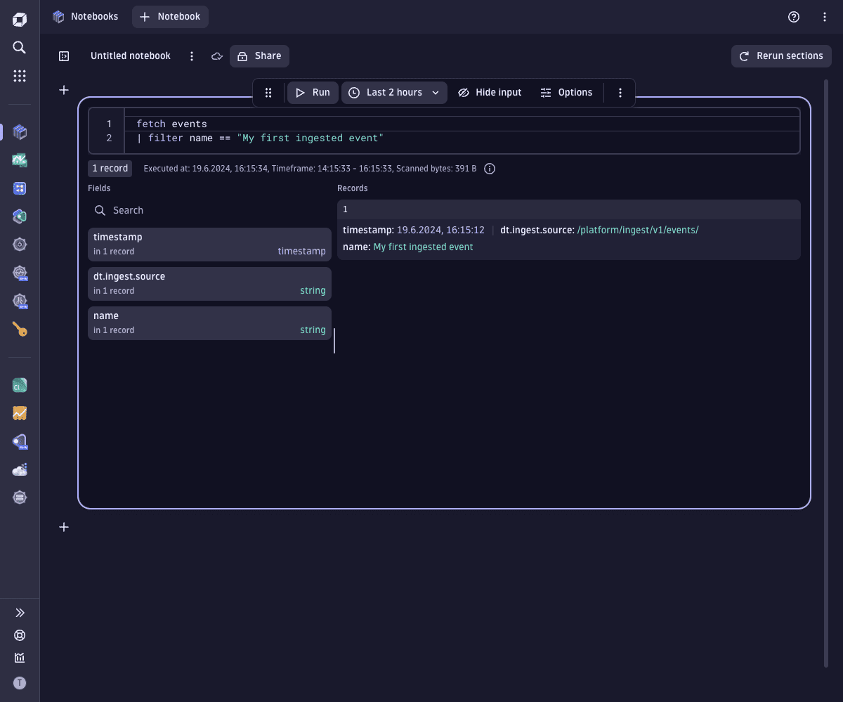Open the Untitled notebook options menu
Screen dimensions: 843x702
coord(191,56)
